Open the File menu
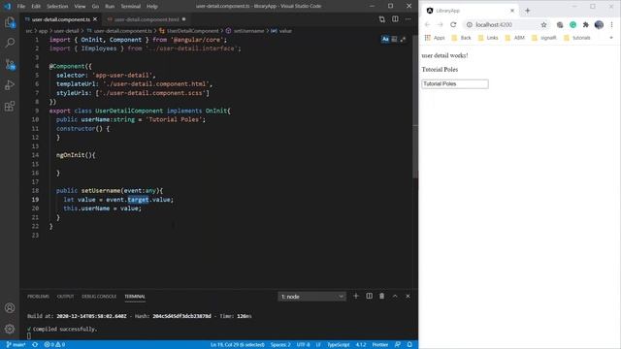Viewport: 621px width, 349px height. pyautogui.click(x=21, y=7)
